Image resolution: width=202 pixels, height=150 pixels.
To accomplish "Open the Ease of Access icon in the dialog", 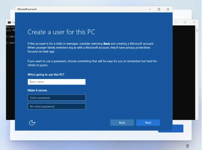I will point(32,122).
